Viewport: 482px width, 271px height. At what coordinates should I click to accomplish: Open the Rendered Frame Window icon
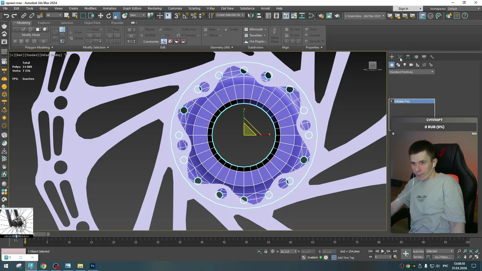point(329,15)
